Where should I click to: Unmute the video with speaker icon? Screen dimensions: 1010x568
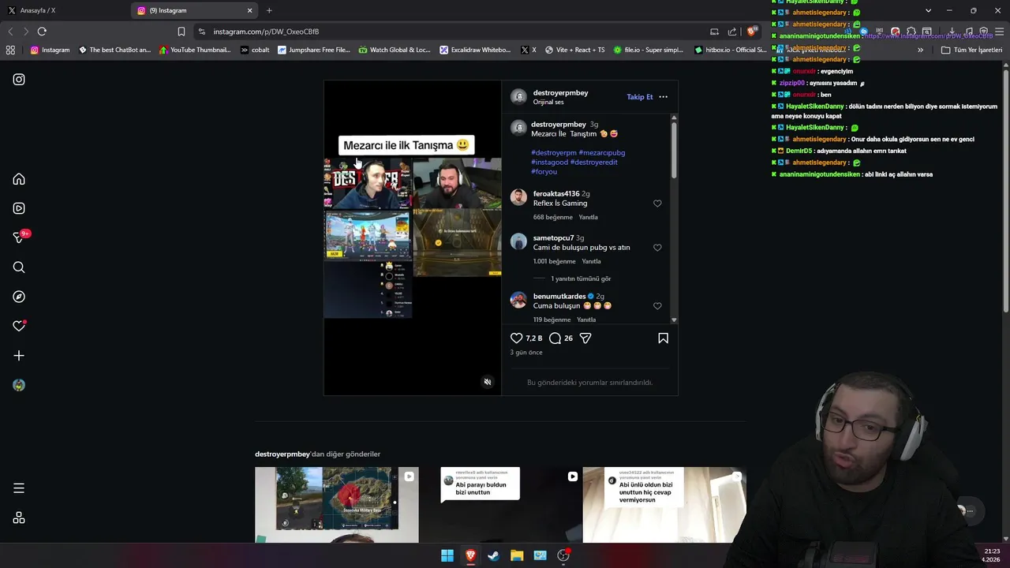point(488,382)
